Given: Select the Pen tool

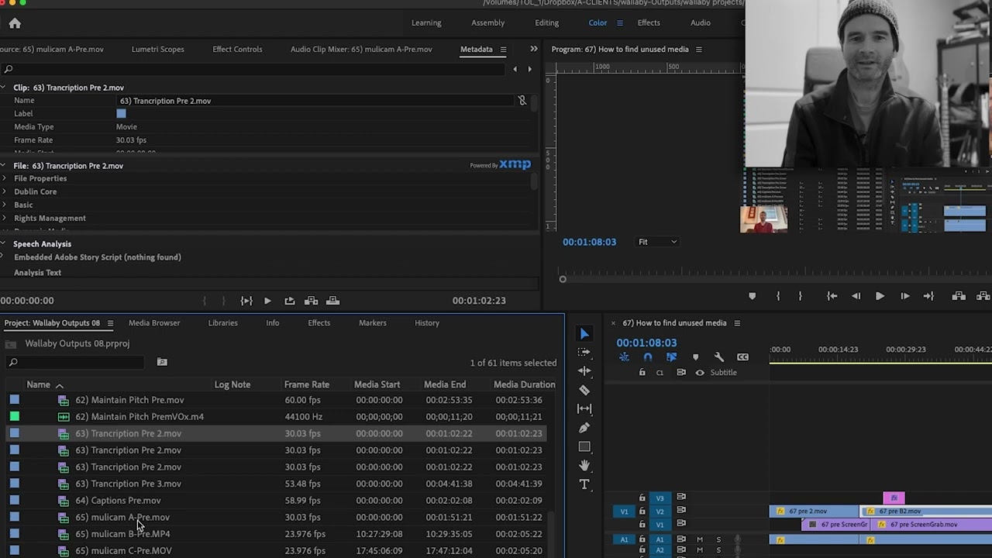Looking at the screenshot, I should [584, 428].
